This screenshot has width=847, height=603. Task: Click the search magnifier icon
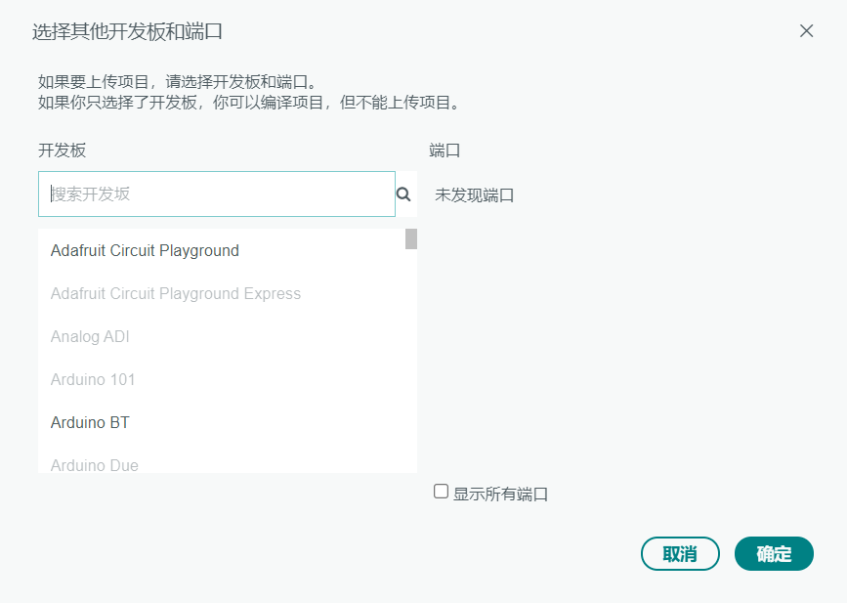(x=403, y=194)
